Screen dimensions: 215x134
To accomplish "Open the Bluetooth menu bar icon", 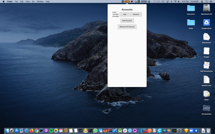I will click(171, 2).
